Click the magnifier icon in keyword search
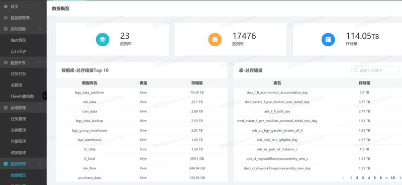 click(356, 70)
